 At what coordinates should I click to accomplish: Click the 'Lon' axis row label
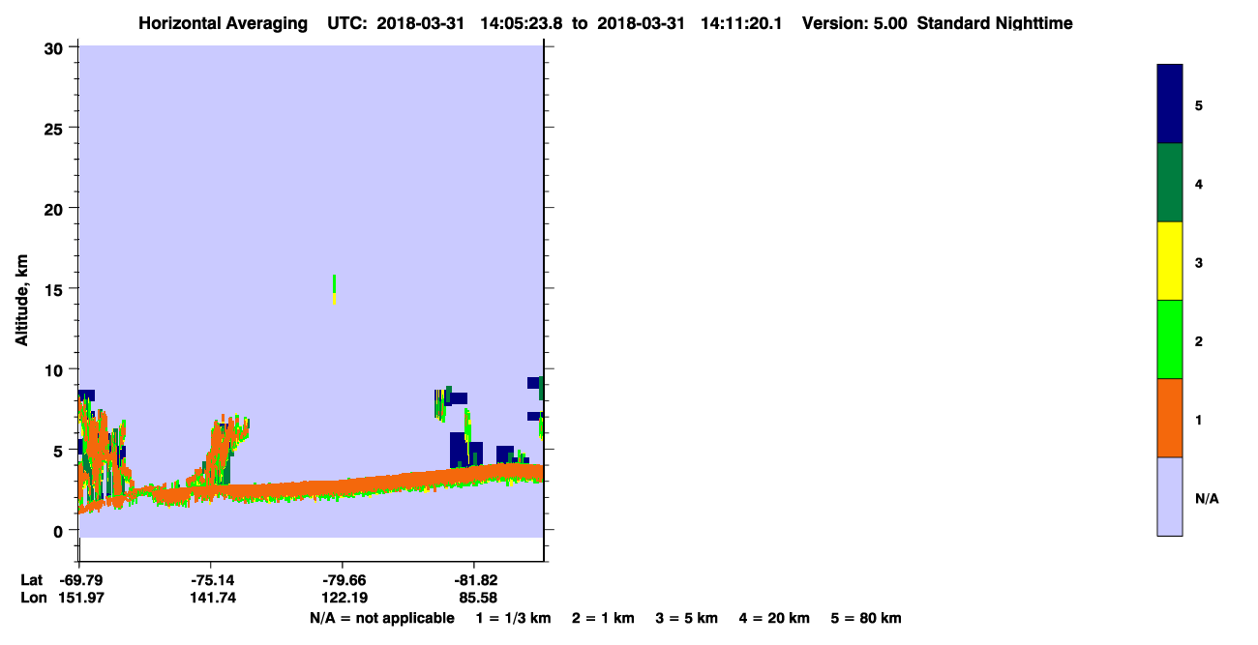coord(33,598)
